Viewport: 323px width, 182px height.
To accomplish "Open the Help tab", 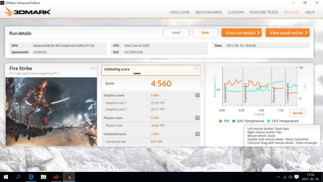I will click(x=310, y=12).
